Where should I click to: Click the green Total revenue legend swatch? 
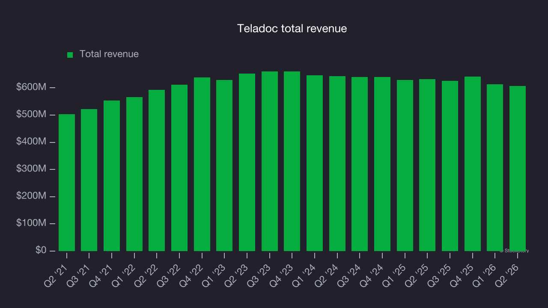coord(70,55)
